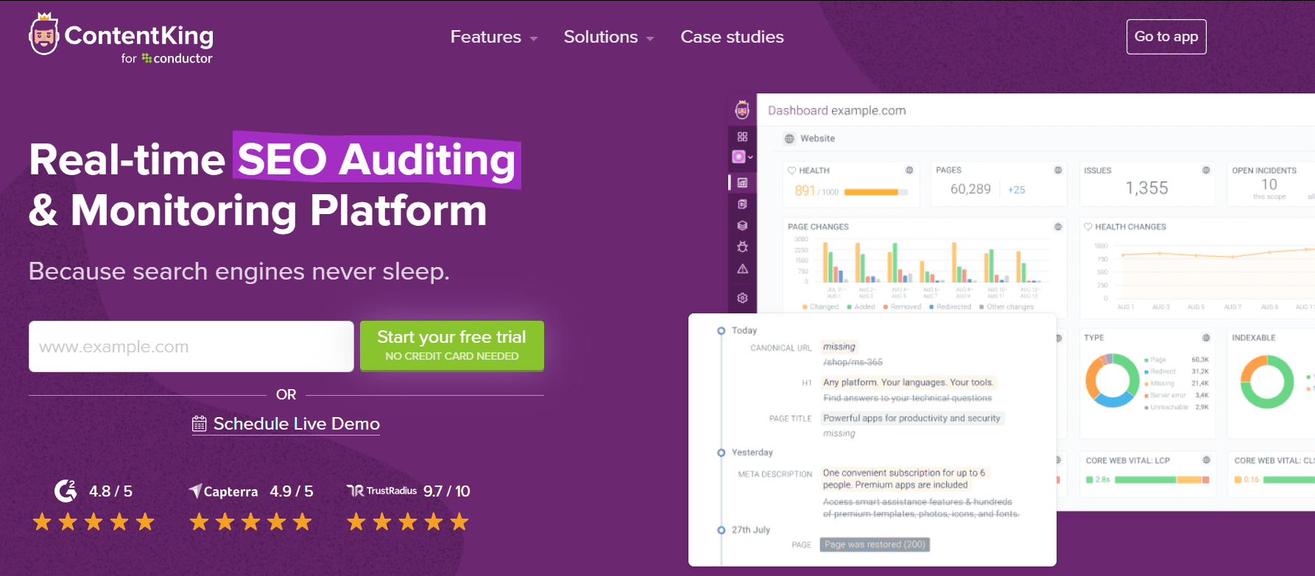This screenshot has width=1315, height=576.
Task: Click the globe icon on Type card
Action: click(x=1206, y=338)
